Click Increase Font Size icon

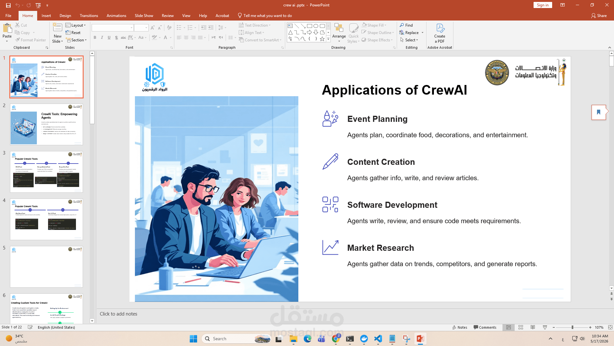coord(153,28)
